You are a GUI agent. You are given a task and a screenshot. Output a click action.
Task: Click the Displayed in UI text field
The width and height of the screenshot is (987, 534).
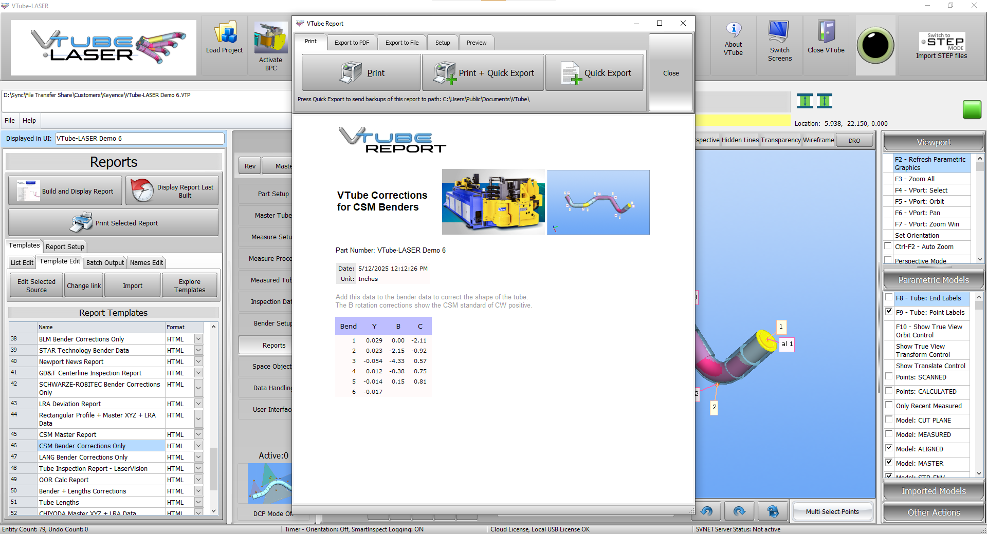pyautogui.click(x=139, y=138)
